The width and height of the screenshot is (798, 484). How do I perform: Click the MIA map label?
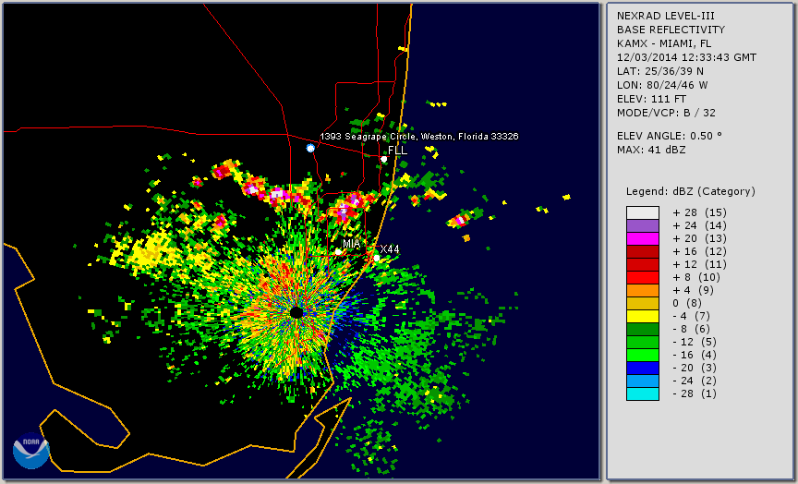(352, 243)
